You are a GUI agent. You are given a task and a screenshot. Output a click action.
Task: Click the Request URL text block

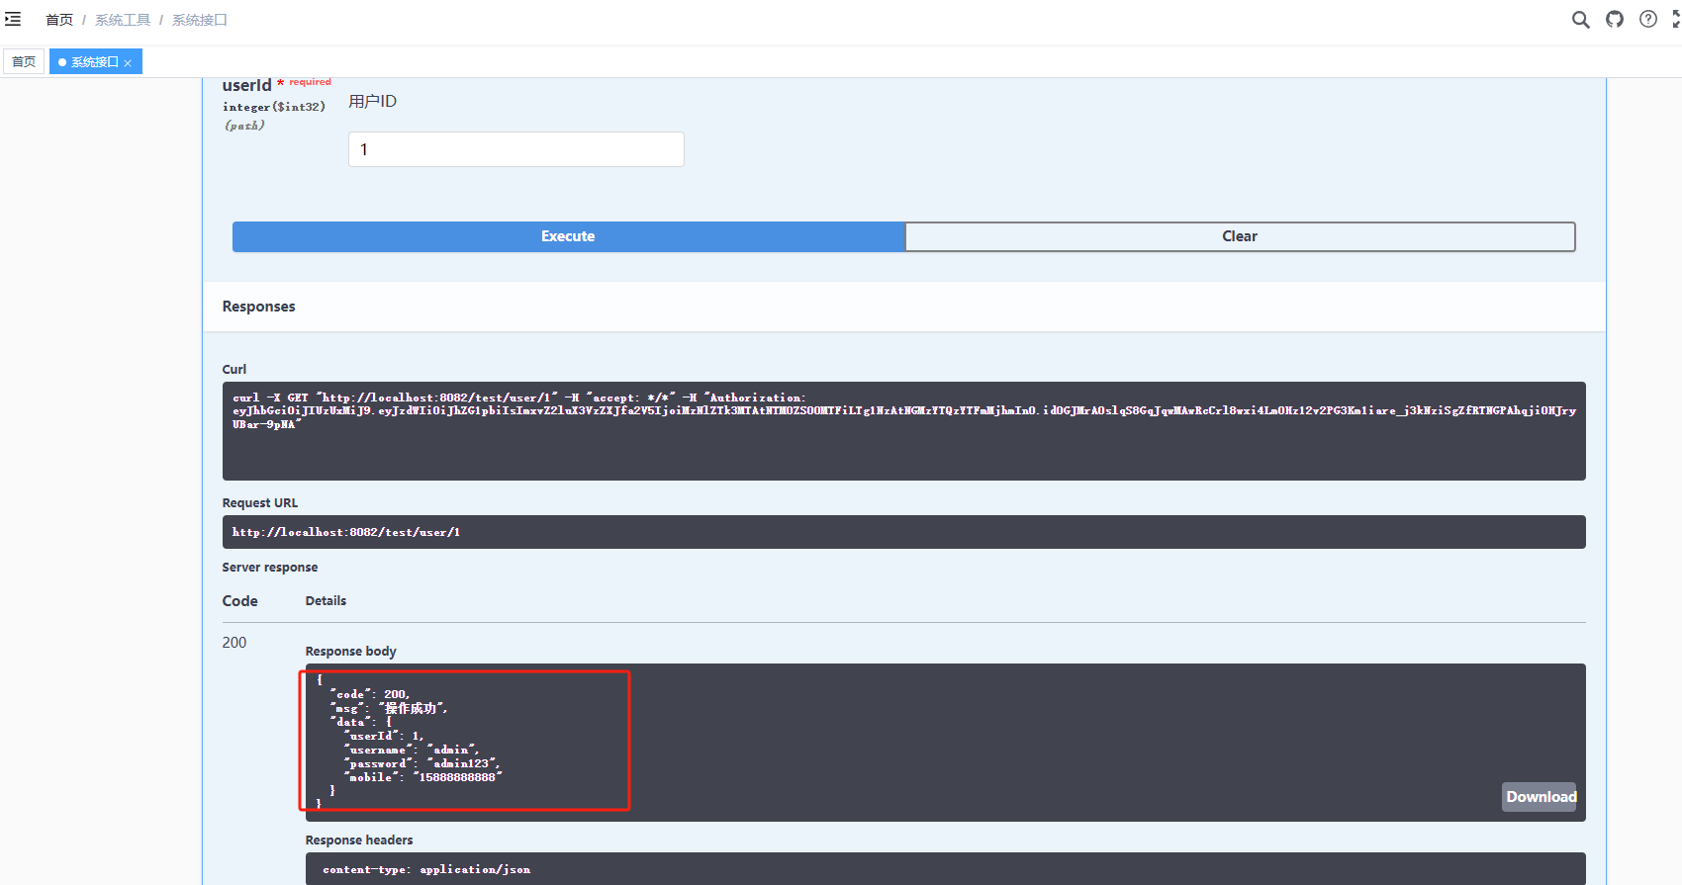pos(903,532)
